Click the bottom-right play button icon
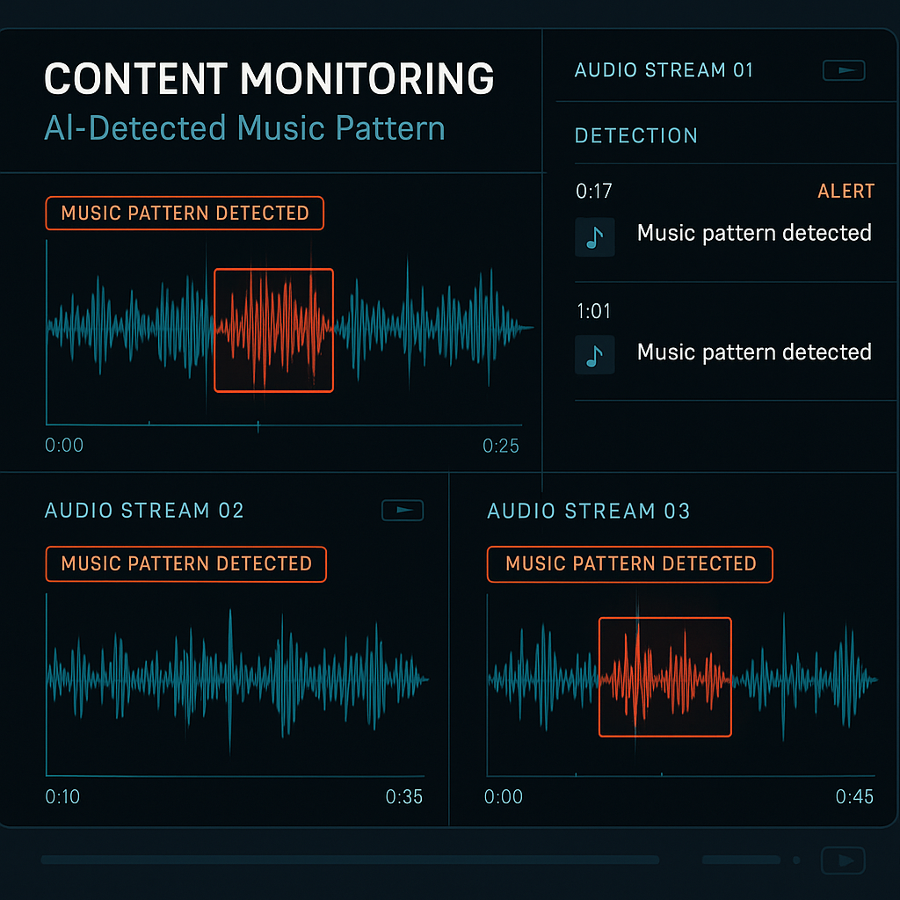The width and height of the screenshot is (900, 900). point(843,860)
